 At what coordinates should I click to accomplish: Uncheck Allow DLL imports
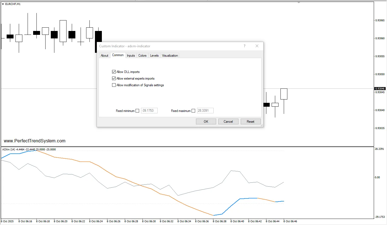coord(114,72)
